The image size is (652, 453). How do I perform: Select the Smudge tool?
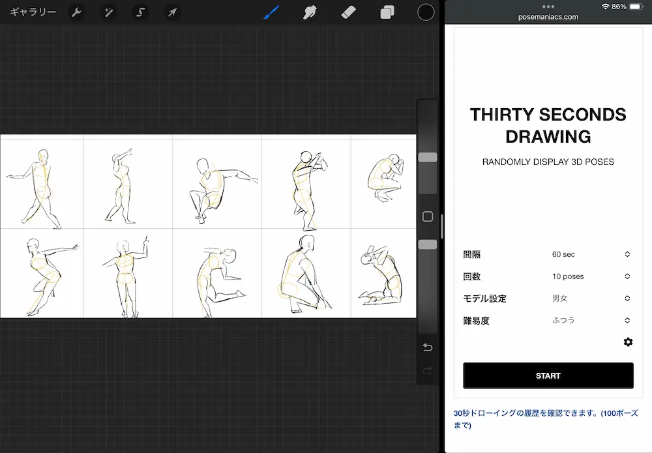(x=310, y=12)
